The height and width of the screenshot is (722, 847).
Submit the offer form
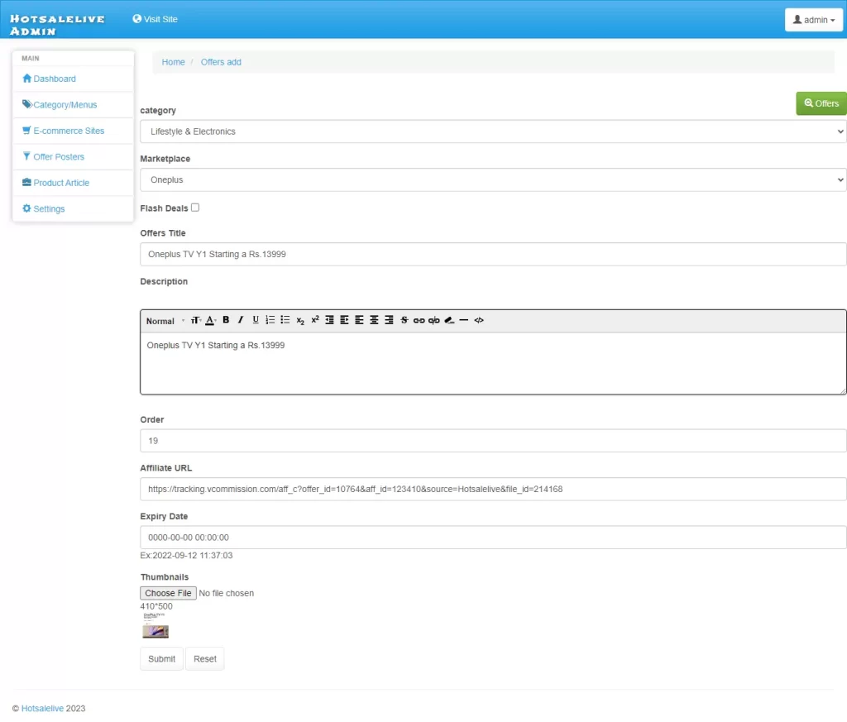click(161, 659)
